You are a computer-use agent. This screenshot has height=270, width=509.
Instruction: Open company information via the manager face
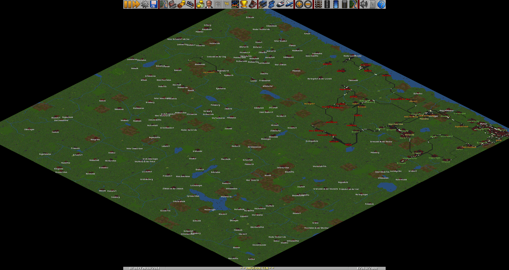point(209,4)
